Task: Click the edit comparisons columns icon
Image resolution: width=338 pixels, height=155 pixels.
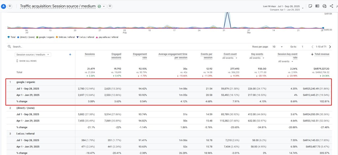Action: (x=317, y=6)
